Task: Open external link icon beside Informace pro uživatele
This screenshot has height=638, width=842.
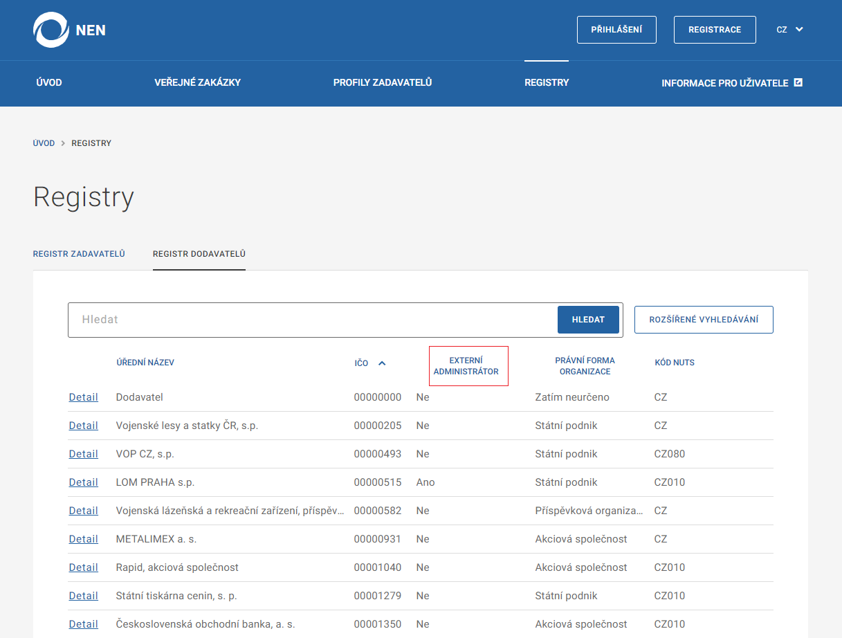Action: (798, 82)
